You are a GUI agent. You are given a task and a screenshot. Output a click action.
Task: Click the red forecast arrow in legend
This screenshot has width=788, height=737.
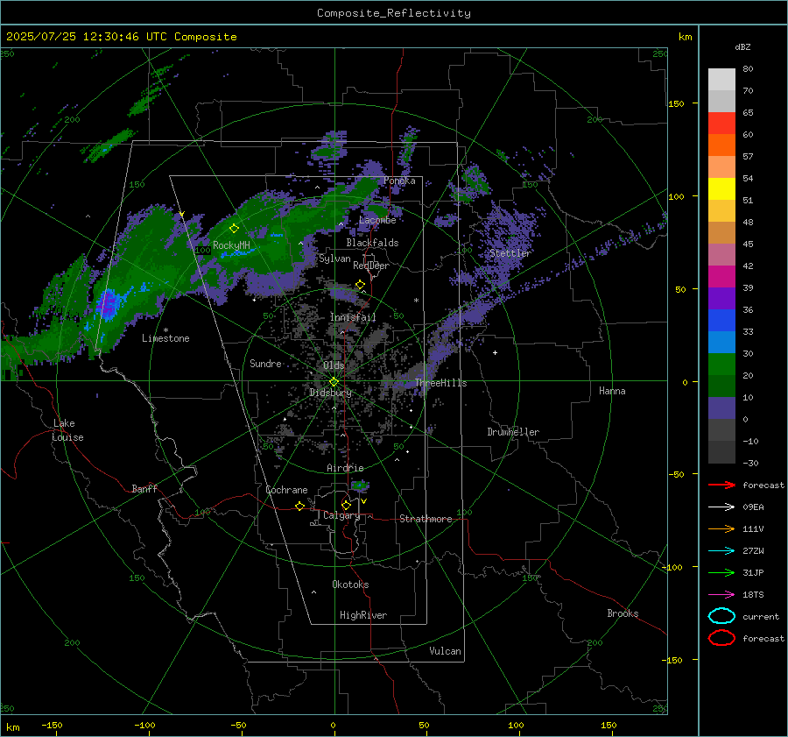coord(721,485)
